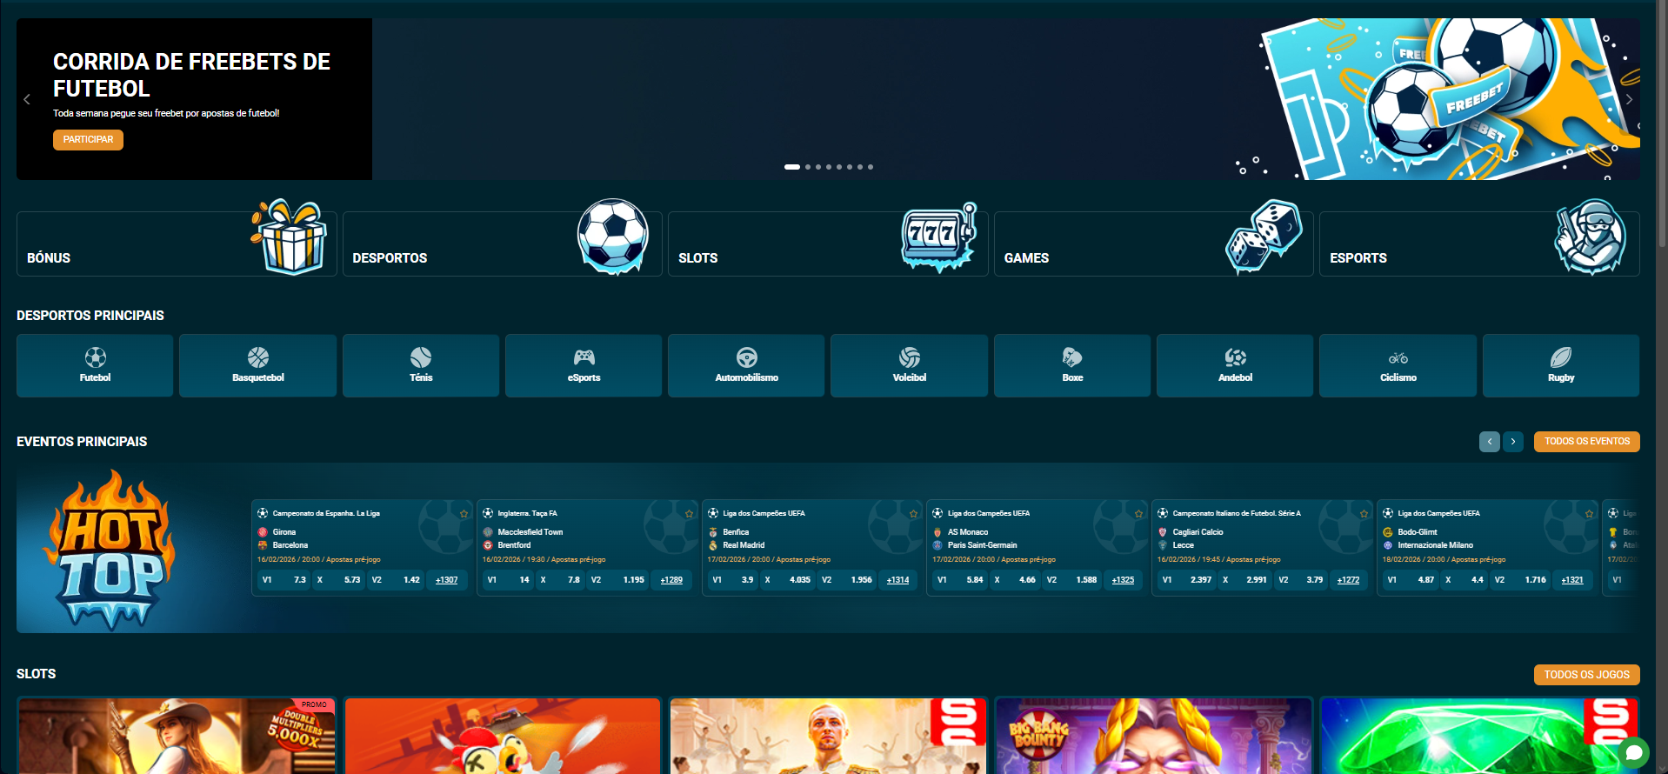The height and width of the screenshot is (774, 1668).
Task: Favorite the Girona vs Barcelona match star
Action: (464, 514)
